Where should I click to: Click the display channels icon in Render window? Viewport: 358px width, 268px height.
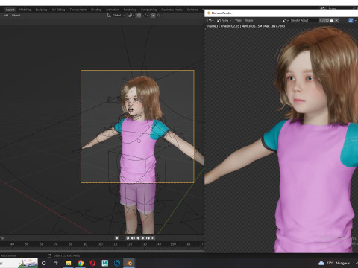[x=351, y=20]
